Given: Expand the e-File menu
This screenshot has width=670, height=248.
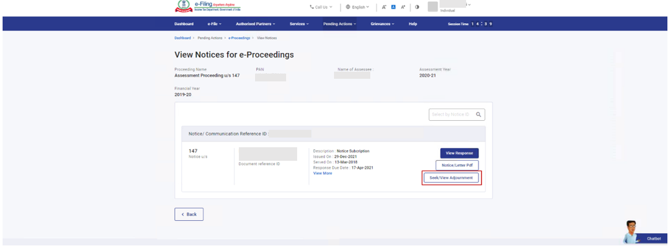Looking at the screenshot, I should [214, 24].
